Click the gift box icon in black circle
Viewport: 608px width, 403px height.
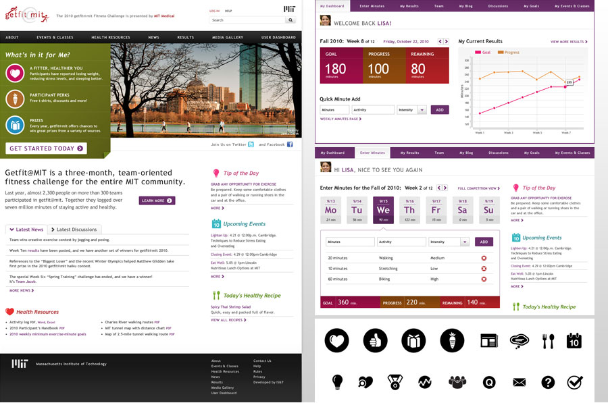pyautogui.click(x=413, y=340)
